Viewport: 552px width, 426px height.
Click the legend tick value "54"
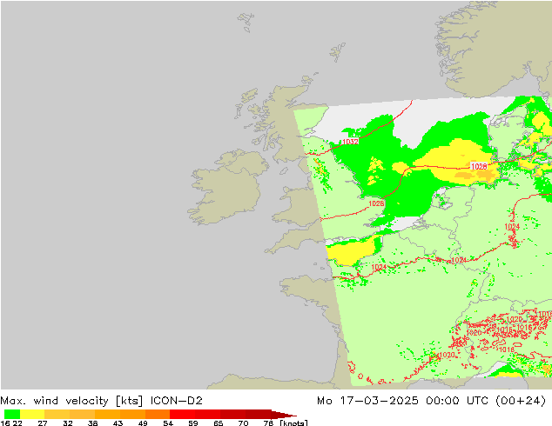(168, 423)
